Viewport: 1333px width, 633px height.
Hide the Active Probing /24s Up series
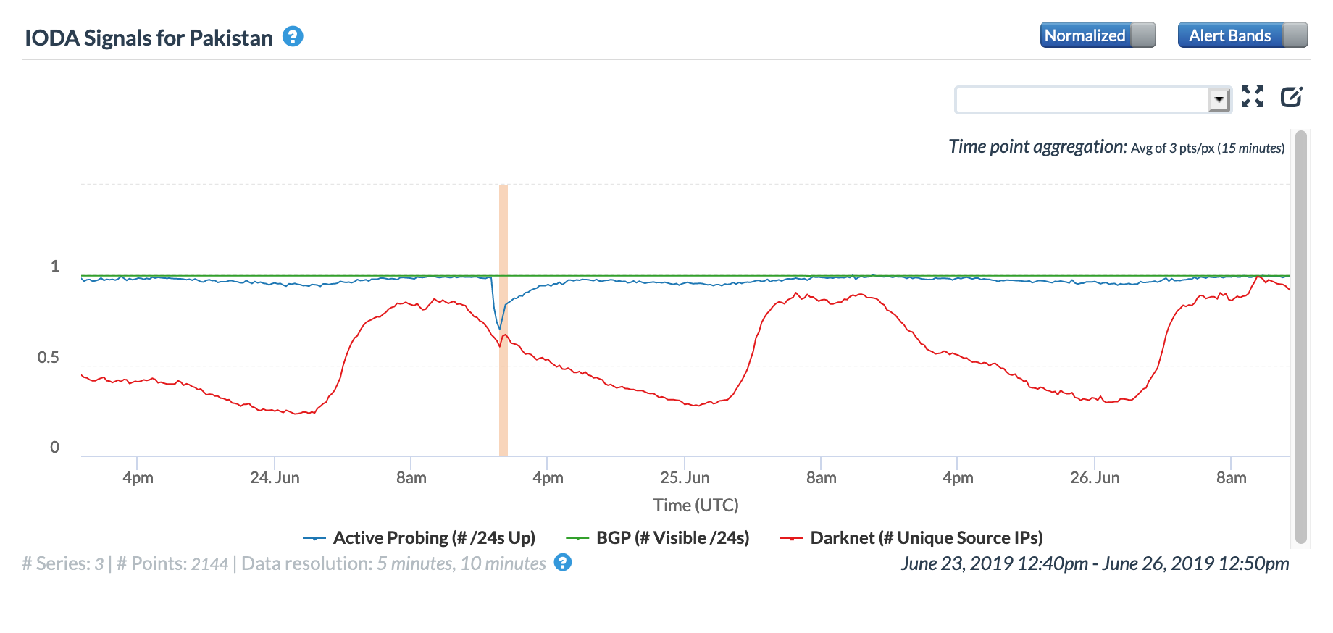point(434,538)
